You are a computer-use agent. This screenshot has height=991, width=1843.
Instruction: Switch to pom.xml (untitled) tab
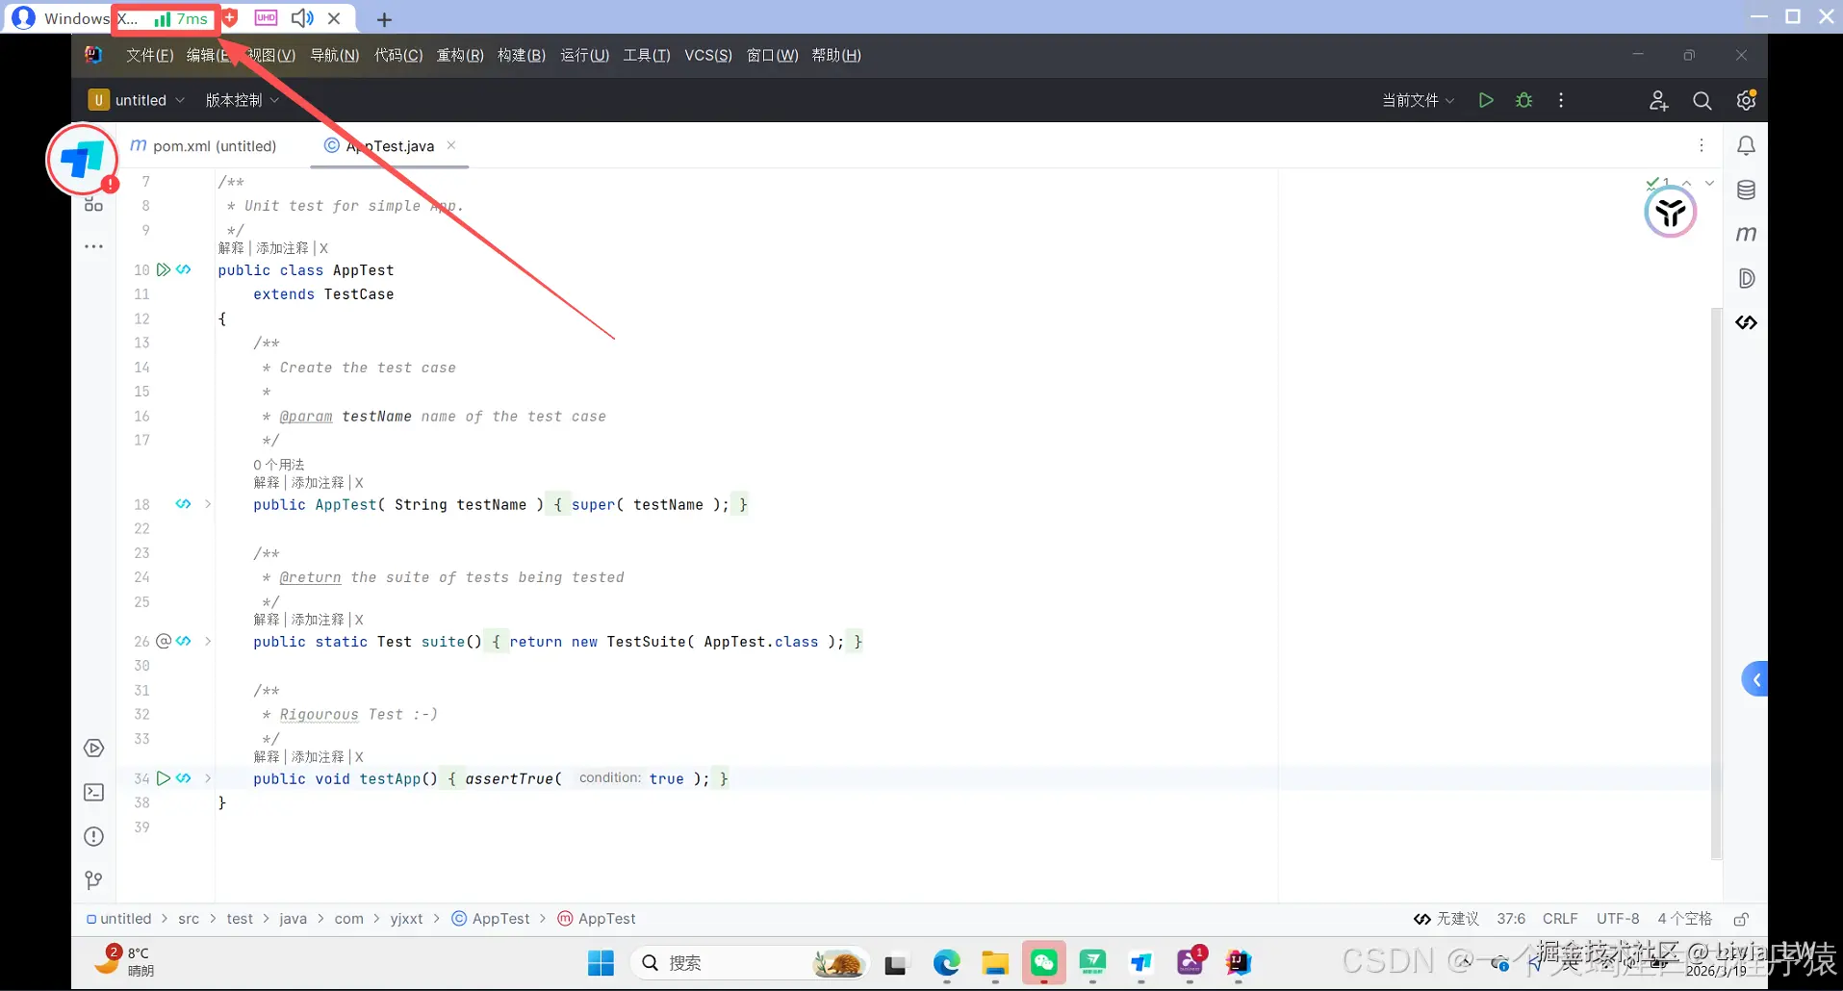point(203,146)
